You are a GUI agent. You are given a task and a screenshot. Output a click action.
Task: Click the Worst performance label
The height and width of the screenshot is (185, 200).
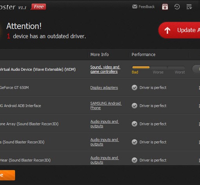(180, 72)
